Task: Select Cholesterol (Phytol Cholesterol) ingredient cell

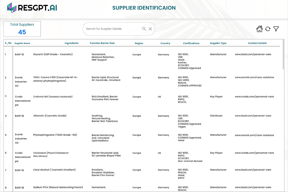Action: [x=51, y=154]
